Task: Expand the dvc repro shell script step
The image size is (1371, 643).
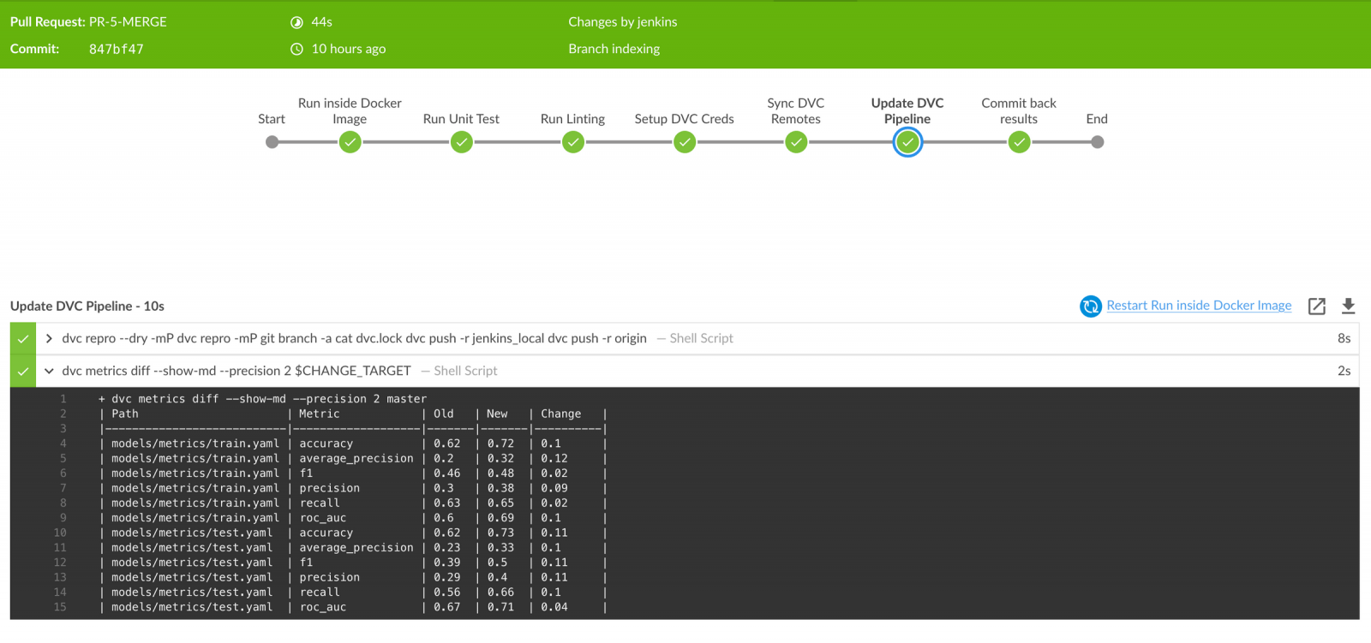Action: click(49, 338)
